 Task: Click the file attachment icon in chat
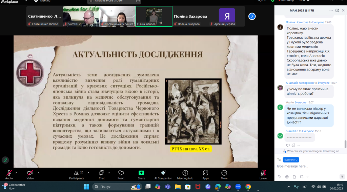pos(294,177)
